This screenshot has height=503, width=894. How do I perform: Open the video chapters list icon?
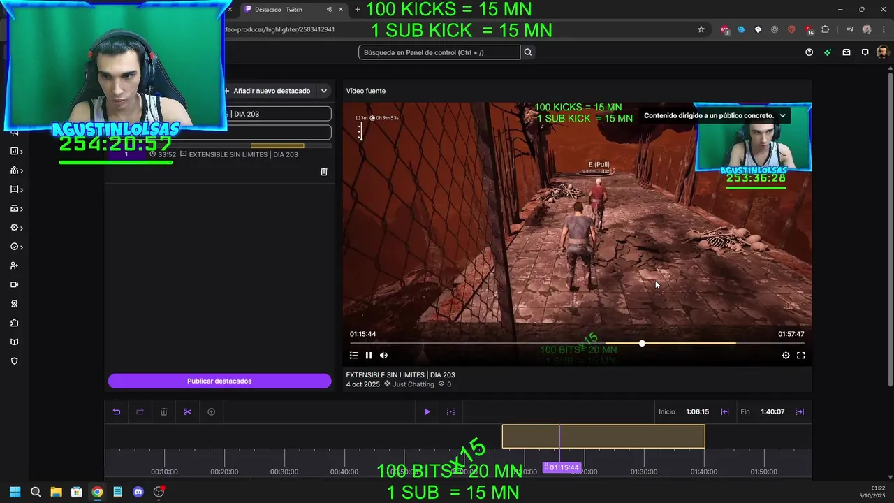point(353,356)
